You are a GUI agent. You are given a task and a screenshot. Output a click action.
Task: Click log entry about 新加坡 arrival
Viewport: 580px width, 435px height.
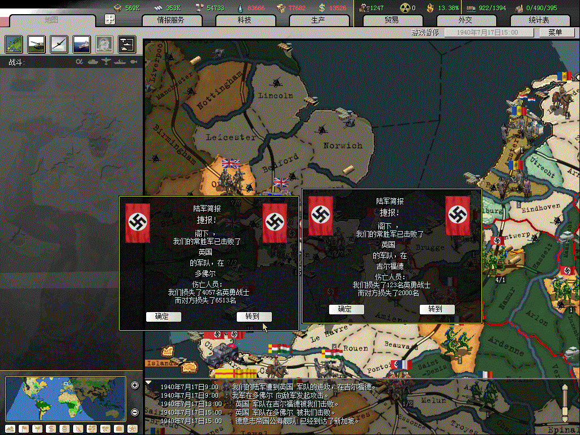(x=259, y=421)
